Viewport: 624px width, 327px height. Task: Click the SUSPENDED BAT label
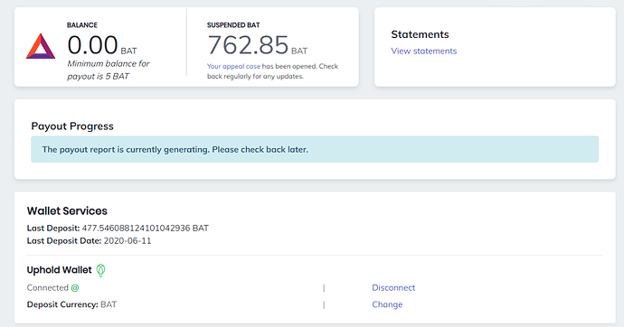(x=233, y=25)
